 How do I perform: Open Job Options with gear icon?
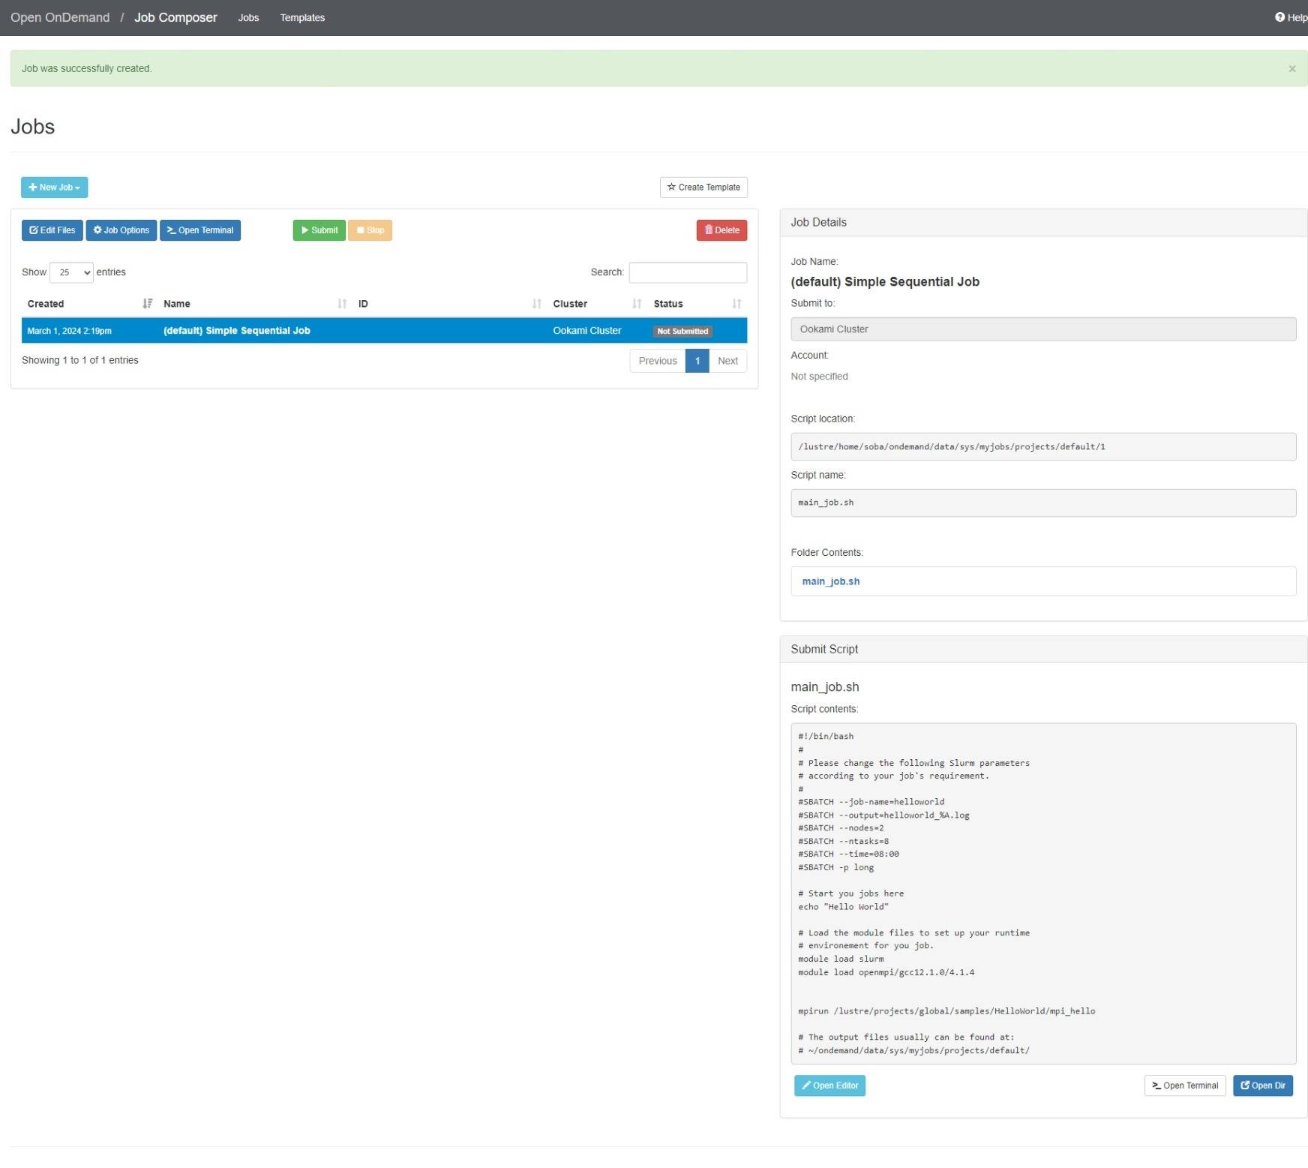pyautogui.click(x=121, y=230)
